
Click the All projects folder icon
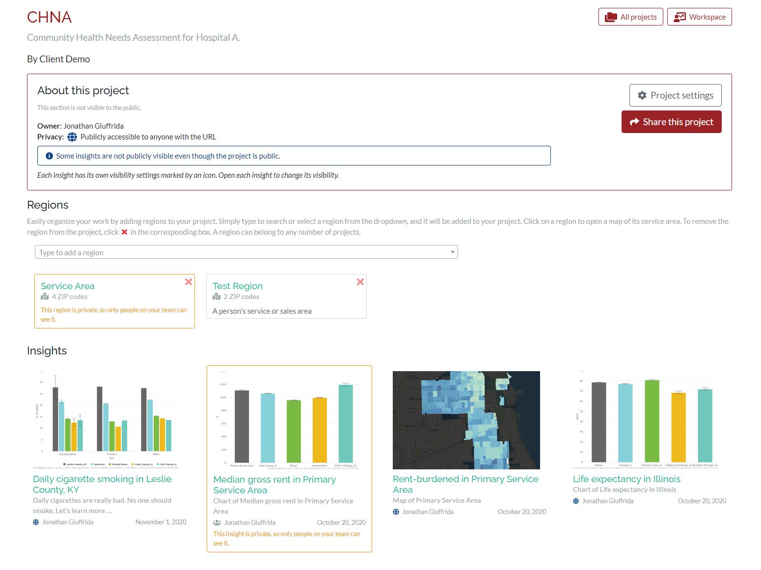click(611, 17)
